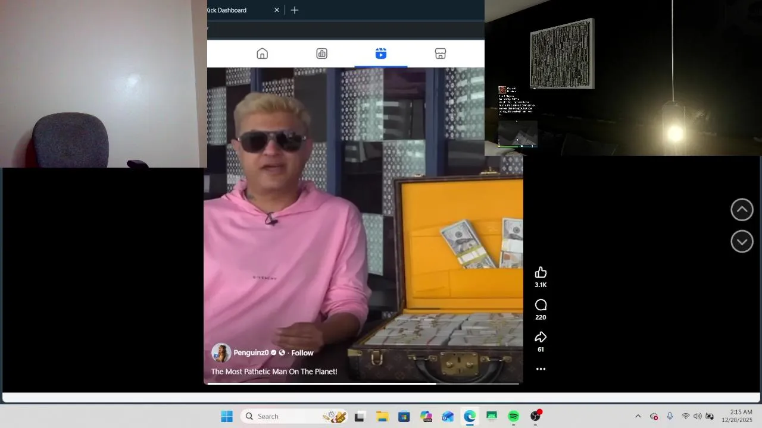The height and width of the screenshot is (428, 762).
Task: Open the Marketplace storefront icon tab
Action: 441,54
